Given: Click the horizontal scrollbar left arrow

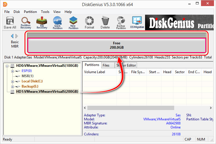Looking at the screenshot, I should (x=85, y=108).
